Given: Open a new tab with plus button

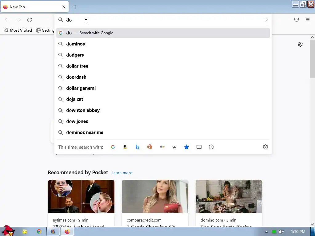Looking at the screenshot, I should pos(75,7).
